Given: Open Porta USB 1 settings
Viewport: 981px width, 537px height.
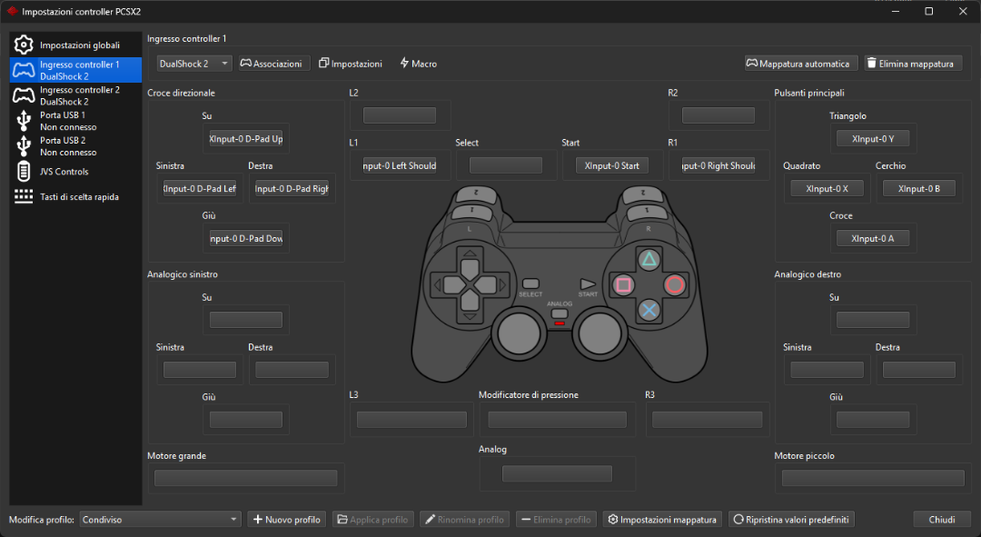Looking at the screenshot, I should click(75, 121).
